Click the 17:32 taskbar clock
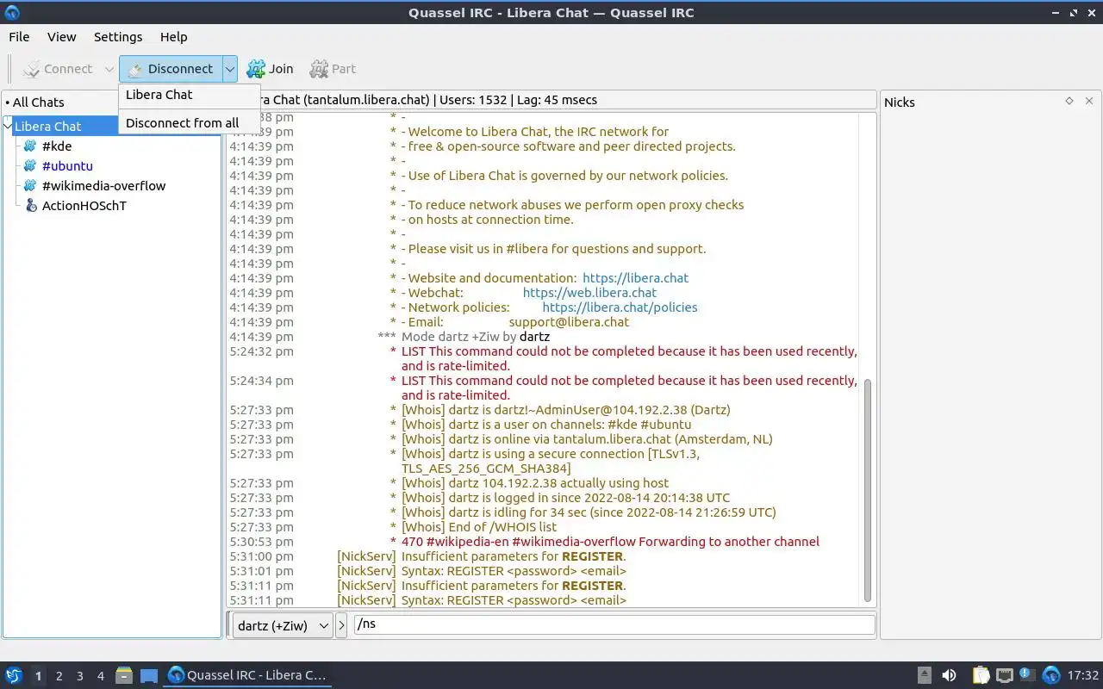This screenshot has height=689, width=1103. pyautogui.click(x=1083, y=675)
